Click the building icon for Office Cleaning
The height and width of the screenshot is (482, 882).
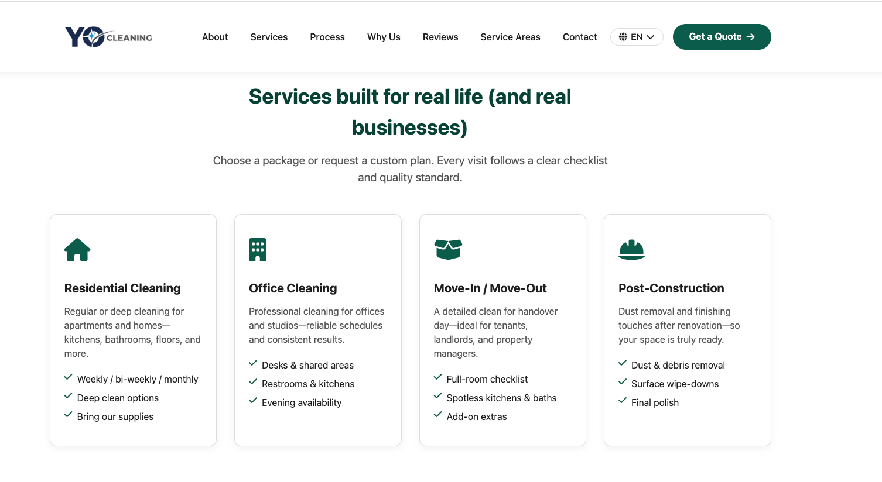point(258,250)
